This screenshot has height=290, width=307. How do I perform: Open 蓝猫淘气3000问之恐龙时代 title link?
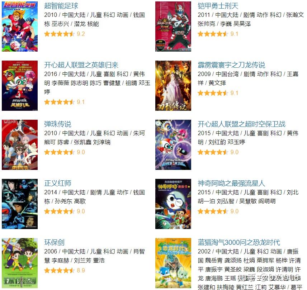click(x=239, y=242)
